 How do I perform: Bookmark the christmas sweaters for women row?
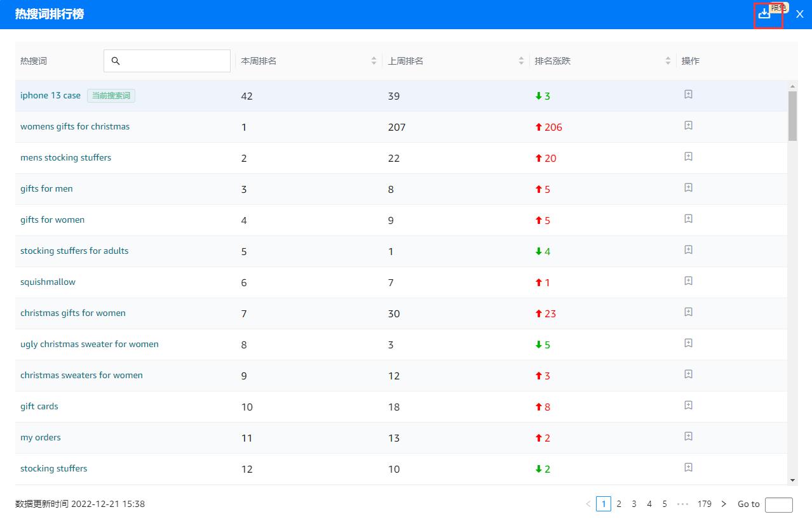pos(688,374)
